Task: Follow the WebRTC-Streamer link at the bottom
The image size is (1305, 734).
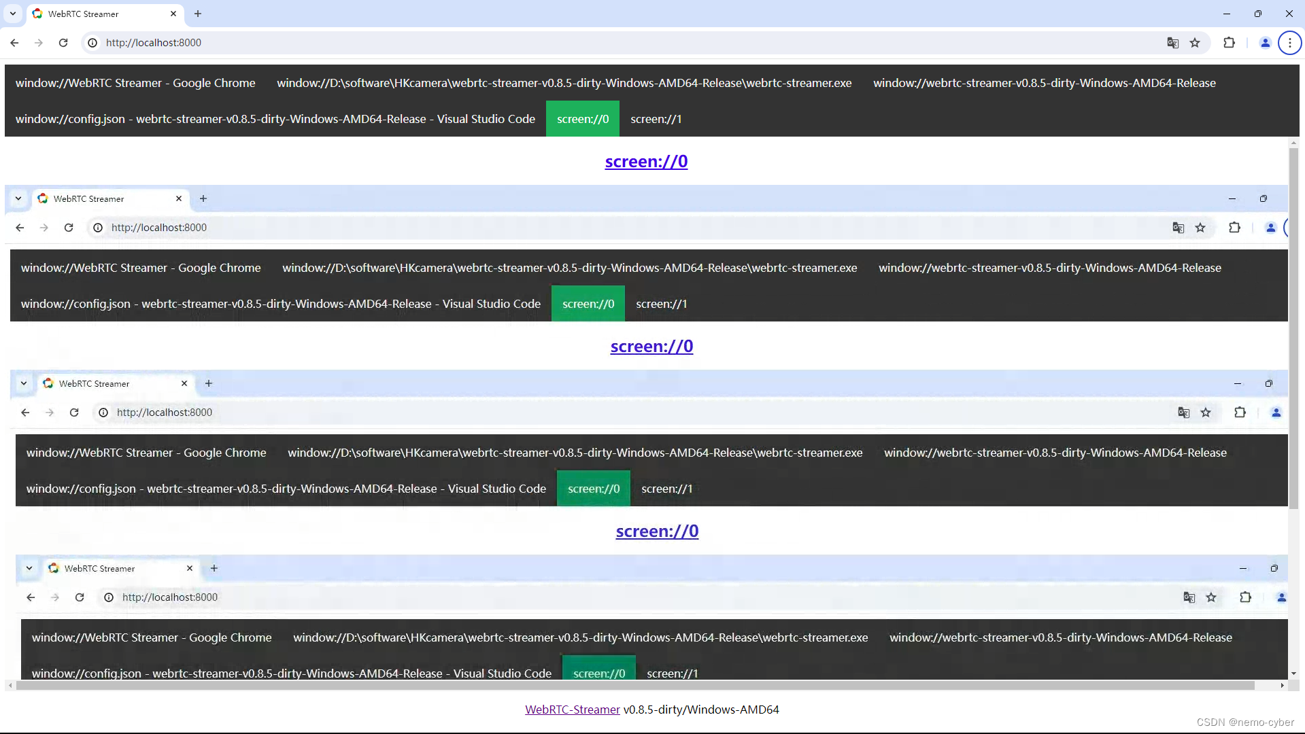Action: click(572, 709)
